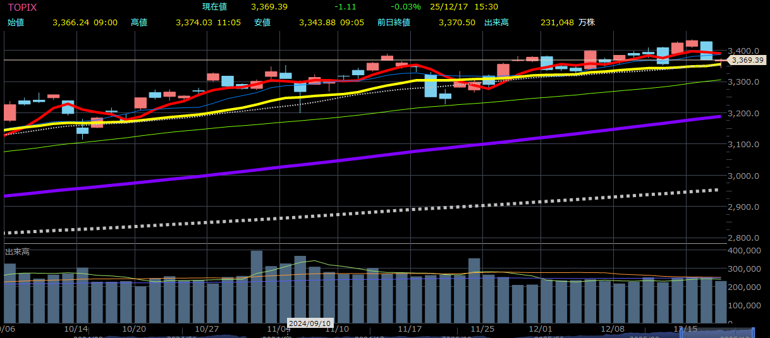Click the 10/14 date label on the time axis
The width and height of the screenshot is (770, 338).
(x=76, y=329)
